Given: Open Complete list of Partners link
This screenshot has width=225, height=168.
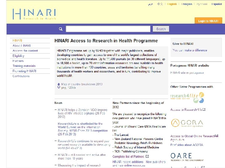Looking at the screenshot, I should tap(128, 156).
